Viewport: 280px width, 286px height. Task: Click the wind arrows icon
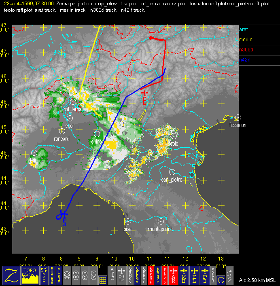click(x=230, y=275)
